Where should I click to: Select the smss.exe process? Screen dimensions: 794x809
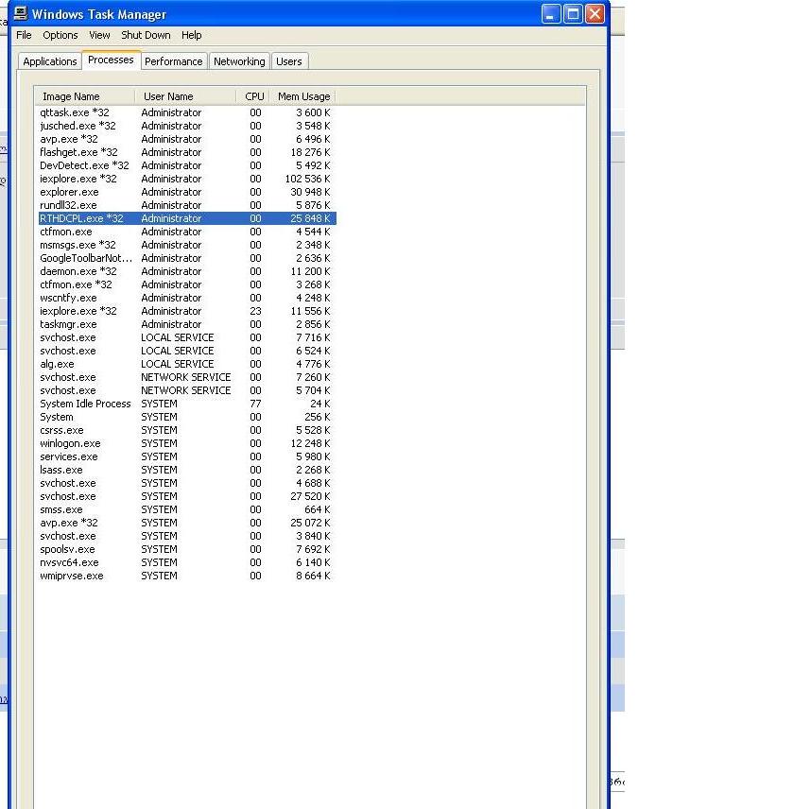[187, 509]
